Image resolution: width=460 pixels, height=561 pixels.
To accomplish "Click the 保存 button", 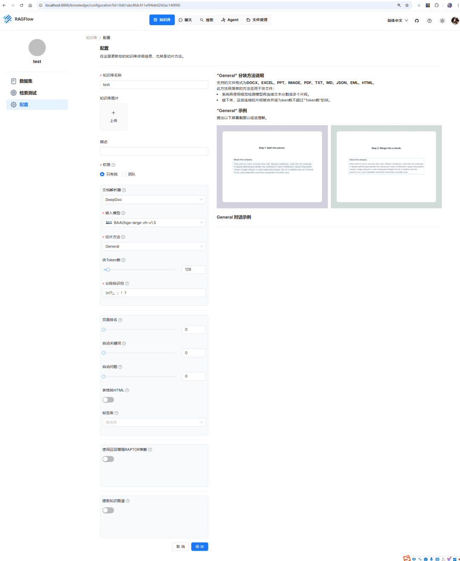I will pos(199,547).
